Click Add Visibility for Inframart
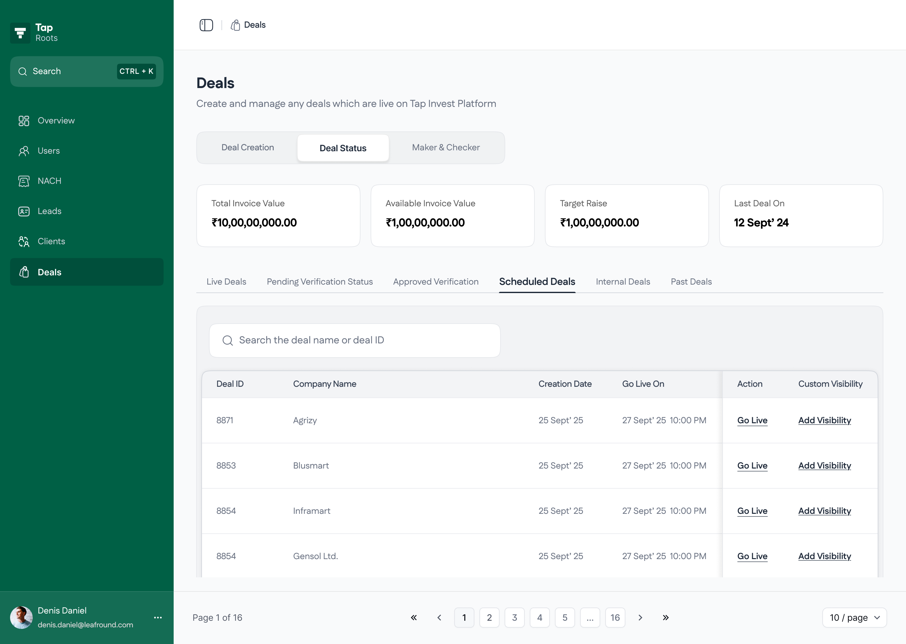906x644 pixels. point(825,511)
